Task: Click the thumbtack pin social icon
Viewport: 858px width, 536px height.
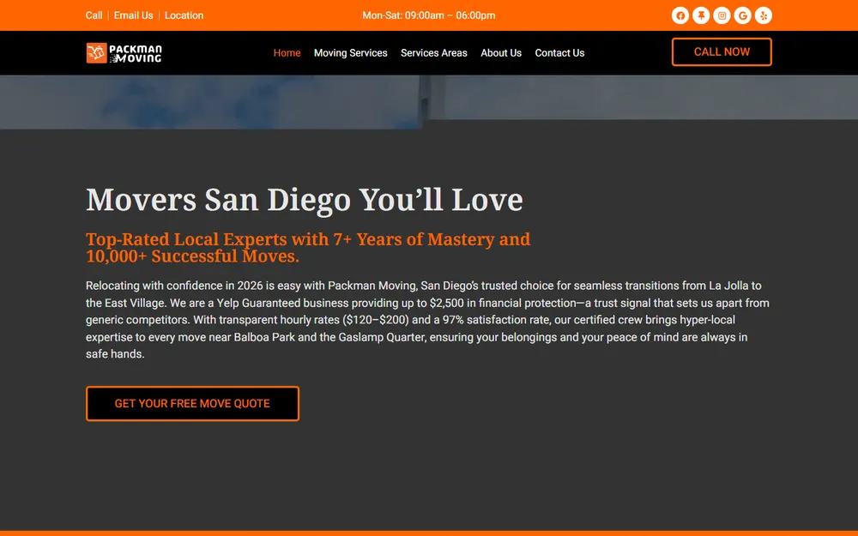Action: tap(701, 15)
